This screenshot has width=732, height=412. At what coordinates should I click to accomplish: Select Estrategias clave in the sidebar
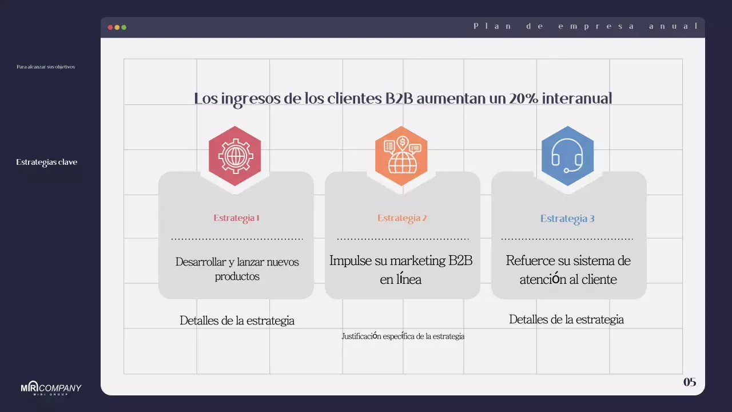pyautogui.click(x=47, y=162)
